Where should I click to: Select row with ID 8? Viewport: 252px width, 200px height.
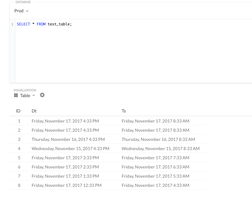tap(92, 185)
